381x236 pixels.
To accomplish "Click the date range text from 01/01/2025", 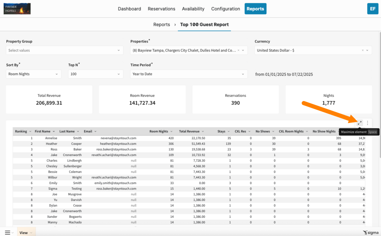I will (x=284, y=75).
